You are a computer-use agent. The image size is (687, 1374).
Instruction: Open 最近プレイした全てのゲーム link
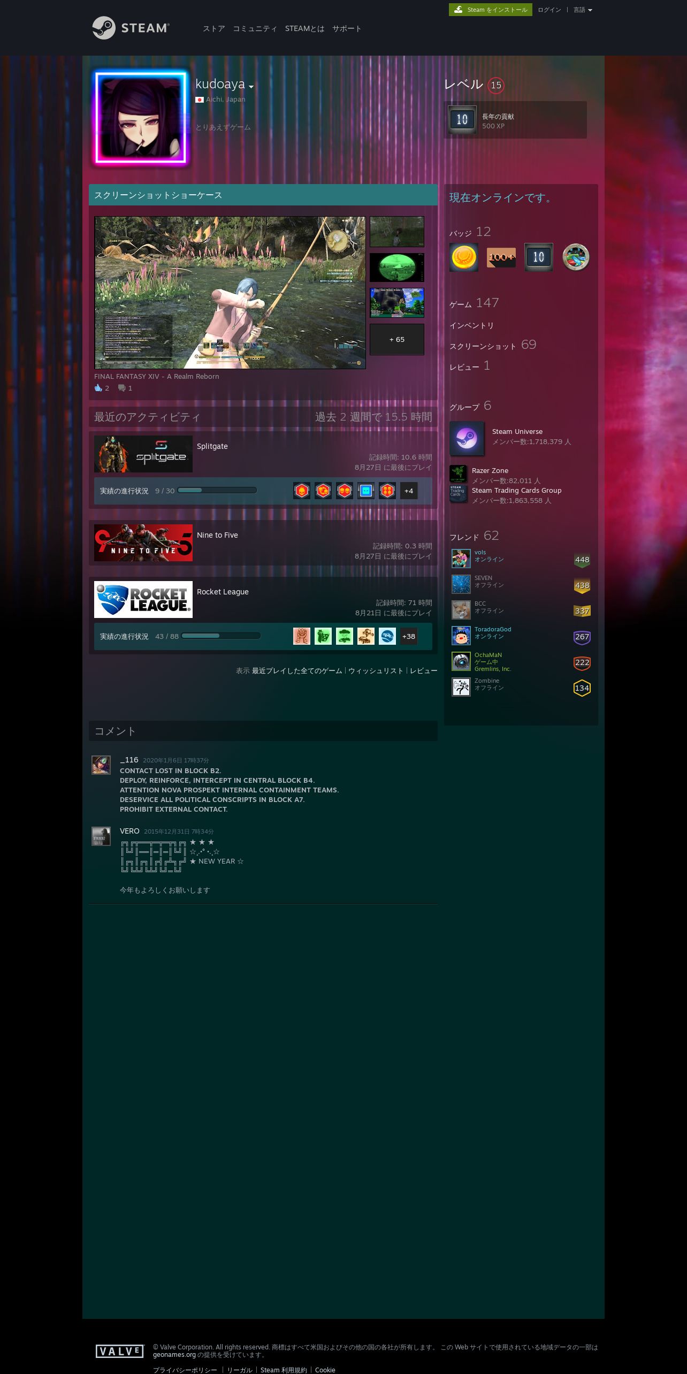pyautogui.click(x=297, y=670)
